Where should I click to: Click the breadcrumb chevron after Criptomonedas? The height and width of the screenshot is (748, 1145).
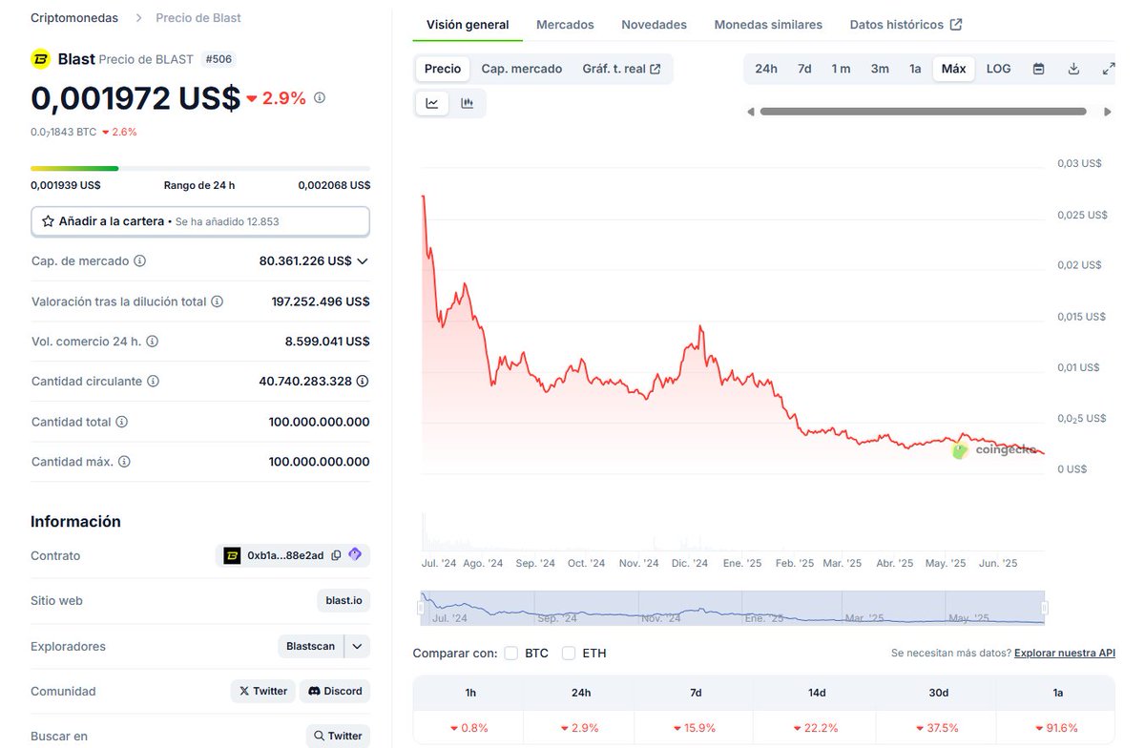(137, 18)
